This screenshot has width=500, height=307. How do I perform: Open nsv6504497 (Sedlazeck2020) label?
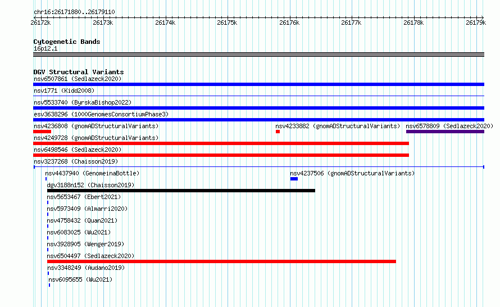tap(90, 256)
